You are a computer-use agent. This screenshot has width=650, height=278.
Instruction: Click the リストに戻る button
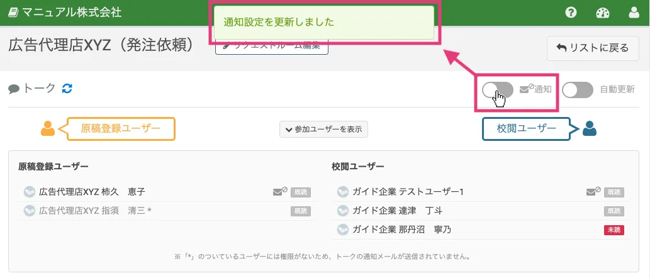593,48
